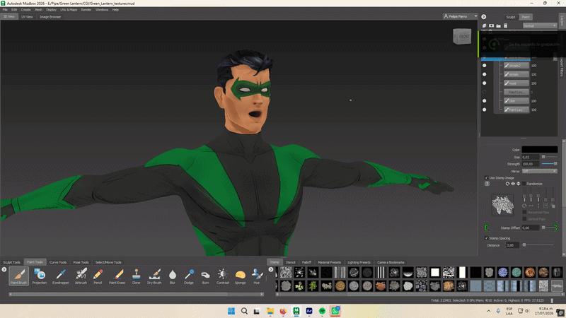Screen dimensions: 566x318
Task: Click the layer folder icon in Layers panel
Action: click(x=499, y=25)
